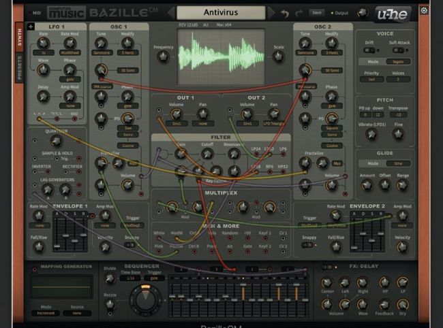Click the HP12 filter output jack
Image resolution: width=443 pixels, height=328 pixels.
click(283, 171)
